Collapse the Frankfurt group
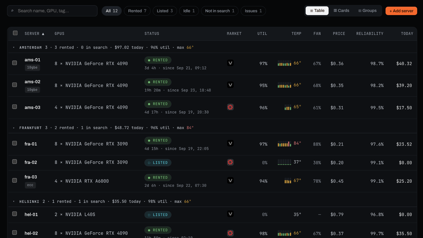 pyautogui.click(x=14, y=128)
